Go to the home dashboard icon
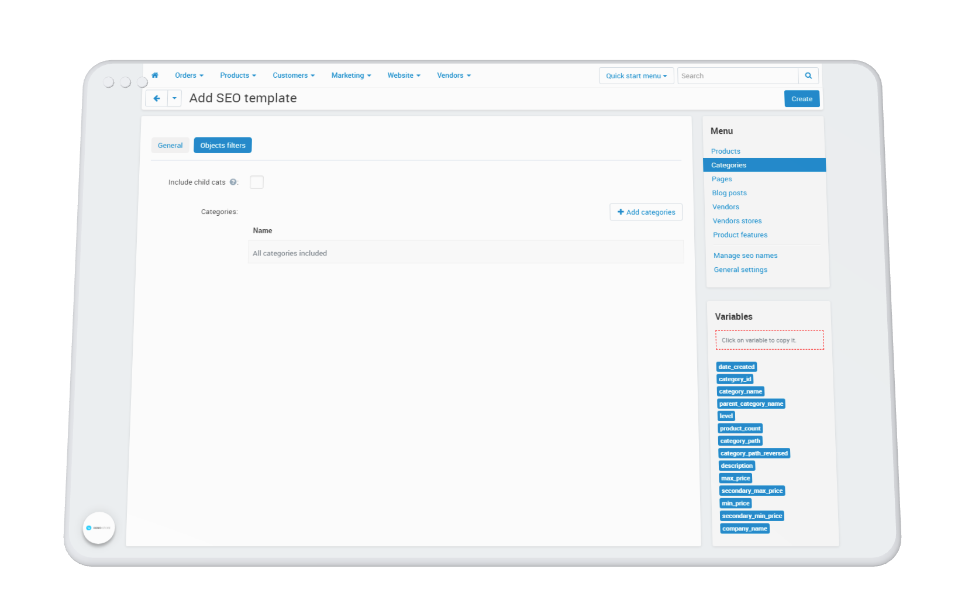The image size is (965, 614). click(x=155, y=75)
